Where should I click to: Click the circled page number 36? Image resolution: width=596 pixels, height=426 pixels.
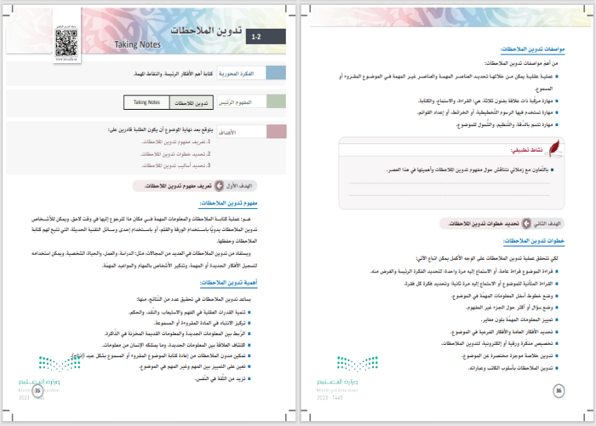(x=559, y=390)
